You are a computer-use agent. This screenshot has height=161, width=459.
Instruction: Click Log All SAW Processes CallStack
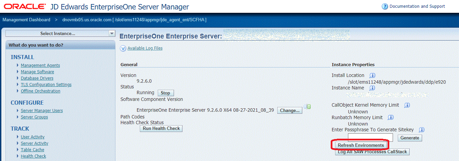tap(372, 152)
